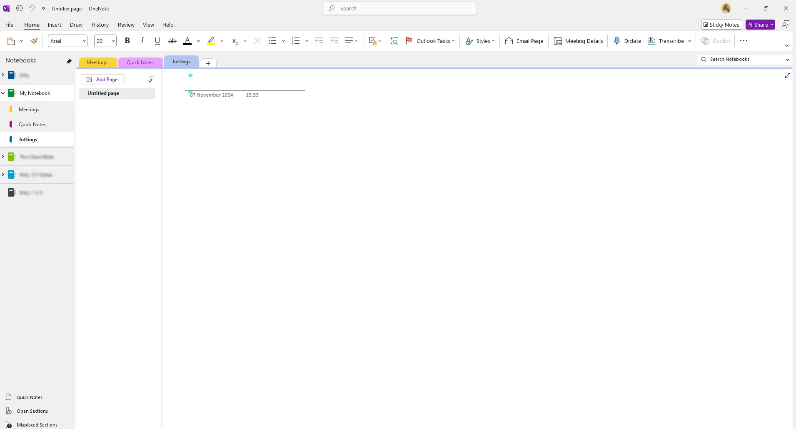796x429 pixels.
Task: Open the font name dropdown
Action: [x=84, y=41]
